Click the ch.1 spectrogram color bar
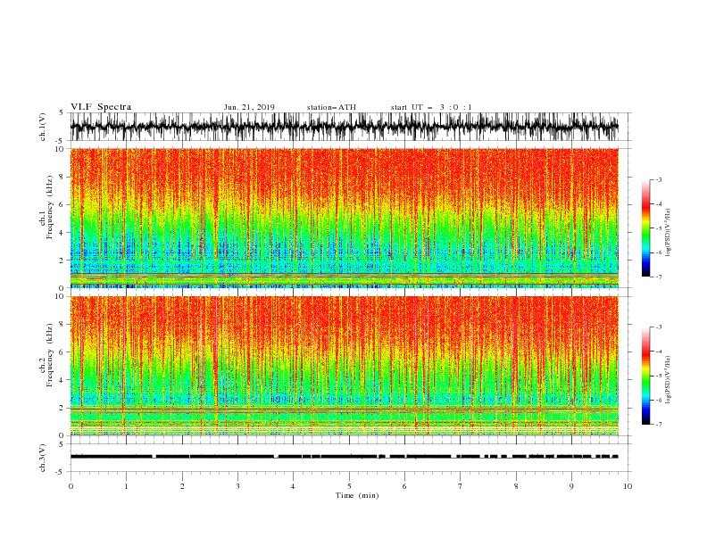707x546 pixels. [645, 228]
